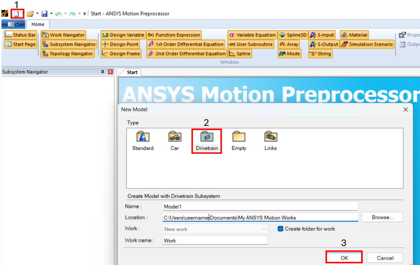Select the Empty model type
The image size is (420, 265).
pos(239,141)
